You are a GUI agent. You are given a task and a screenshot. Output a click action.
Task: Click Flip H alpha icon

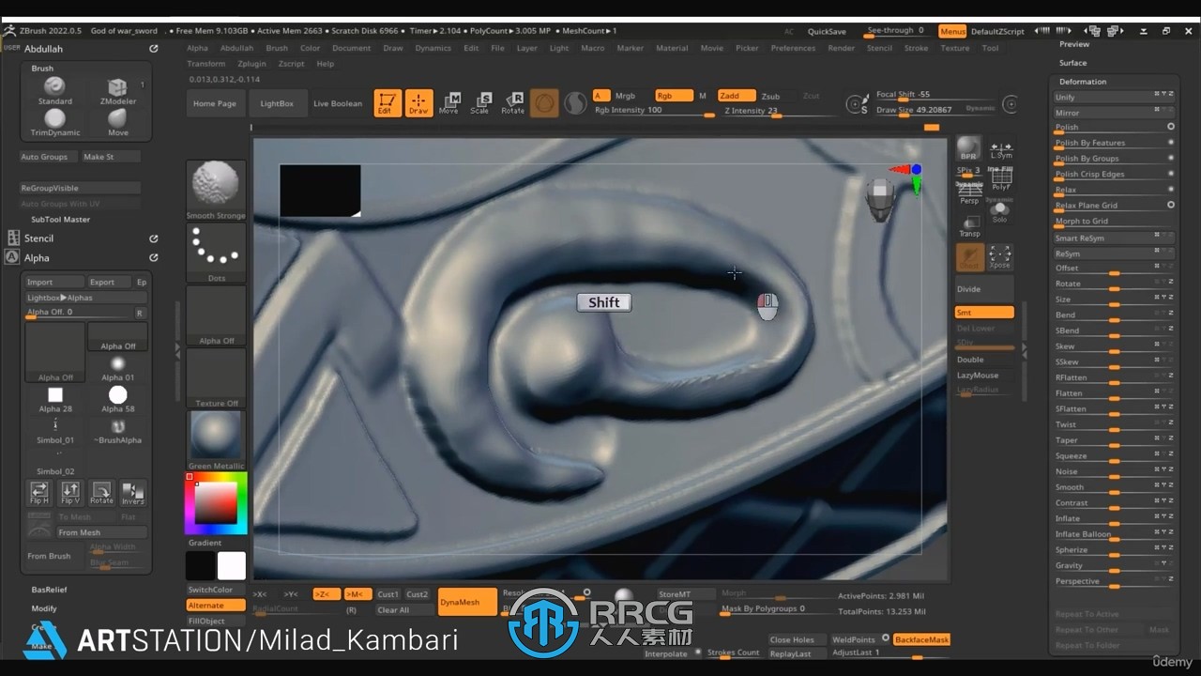tap(39, 493)
